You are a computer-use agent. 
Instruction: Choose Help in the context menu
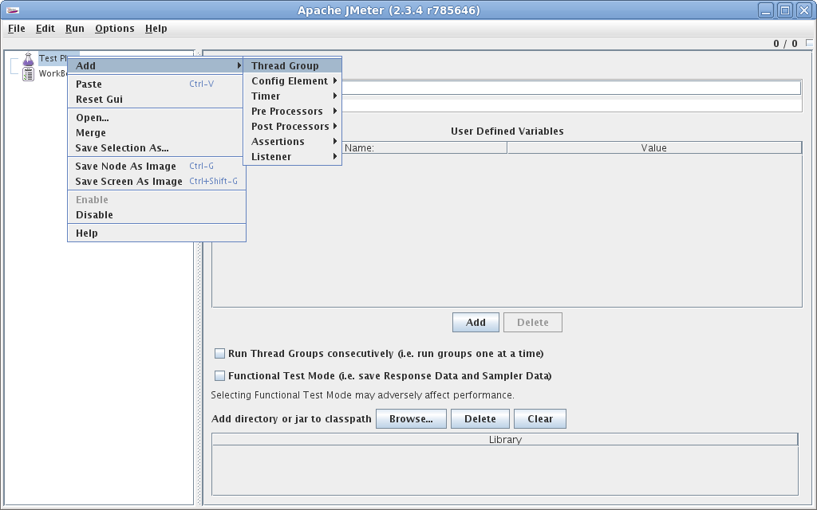(x=156, y=233)
